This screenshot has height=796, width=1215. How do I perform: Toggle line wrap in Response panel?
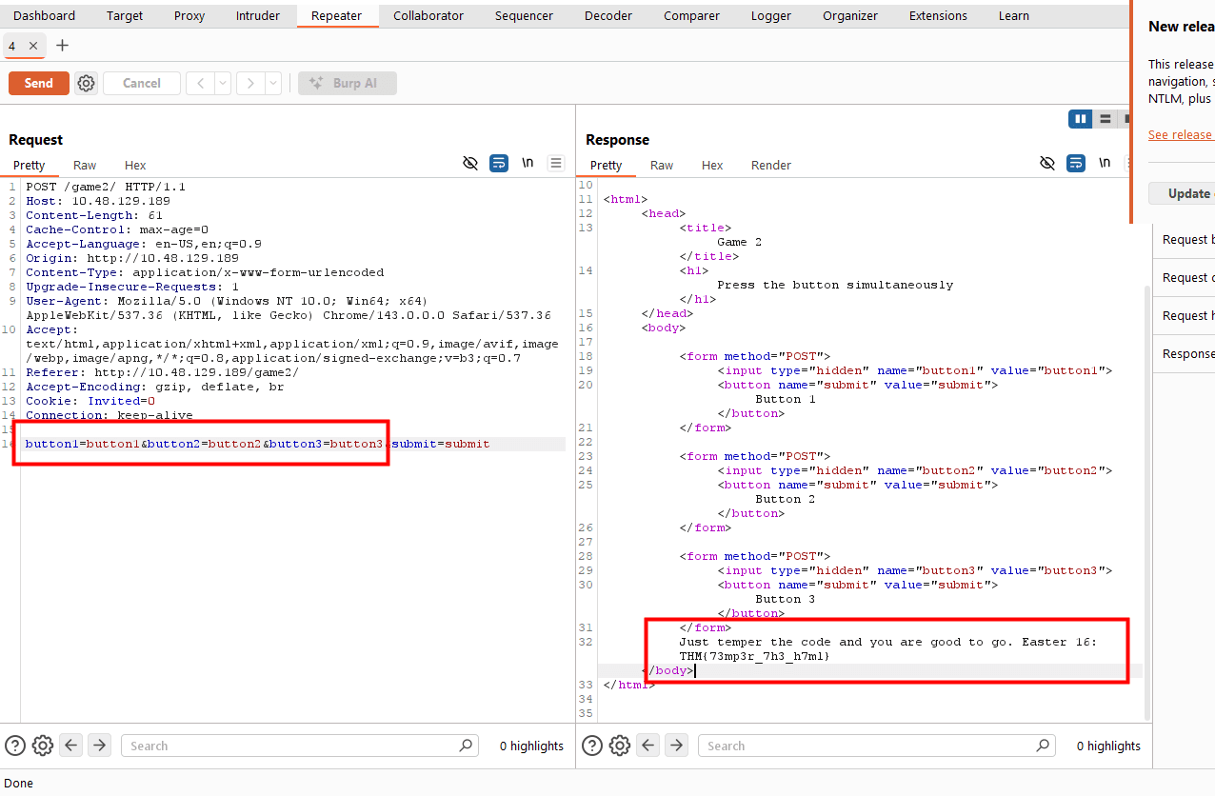pyautogui.click(x=1076, y=164)
